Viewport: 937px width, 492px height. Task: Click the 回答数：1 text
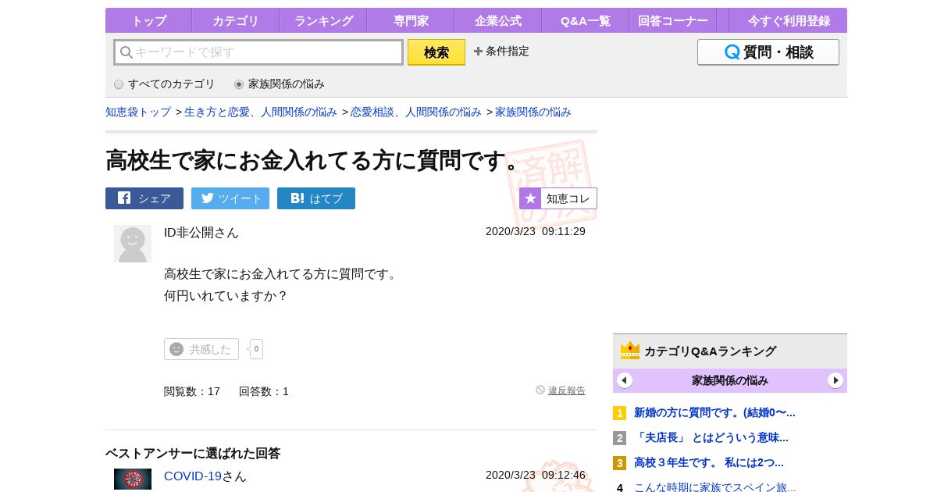tap(264, 391)
